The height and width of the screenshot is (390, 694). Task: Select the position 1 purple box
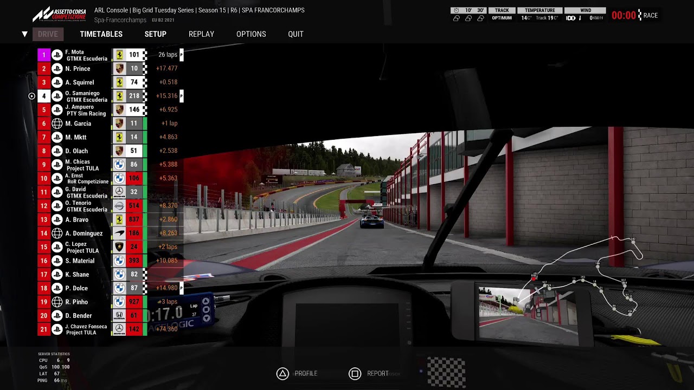click(44, 55)
